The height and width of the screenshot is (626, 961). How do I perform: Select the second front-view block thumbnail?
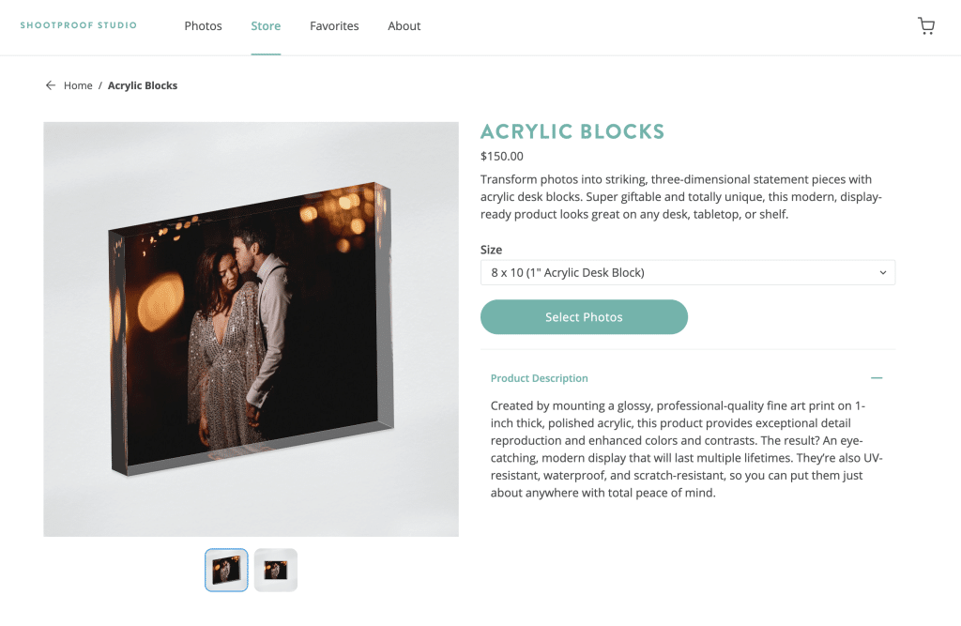point(276,571)
